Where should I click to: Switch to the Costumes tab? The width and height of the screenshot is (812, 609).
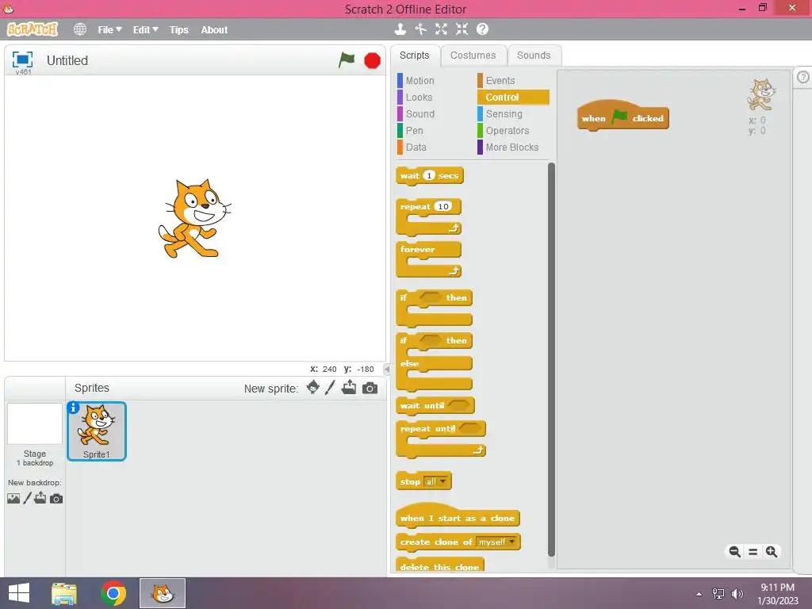click(x=473, y=56)
